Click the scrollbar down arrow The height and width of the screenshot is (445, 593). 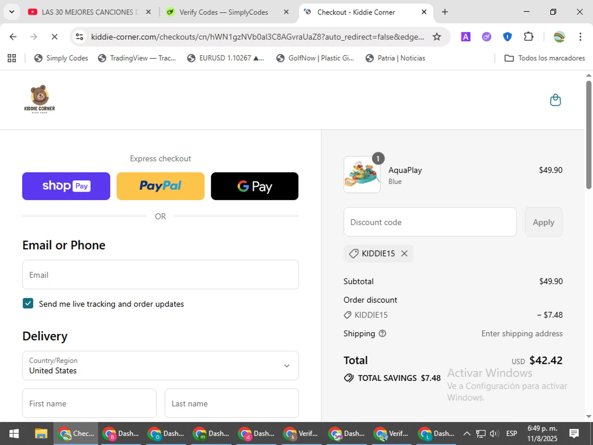(x=589, y=416)
